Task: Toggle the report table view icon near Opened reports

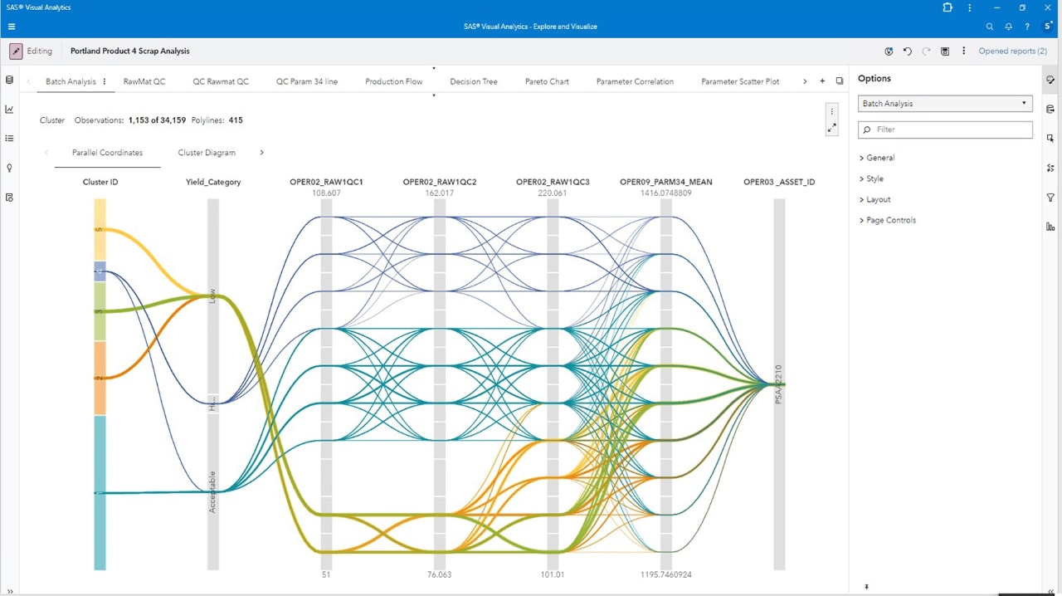Action: (944, 51)
